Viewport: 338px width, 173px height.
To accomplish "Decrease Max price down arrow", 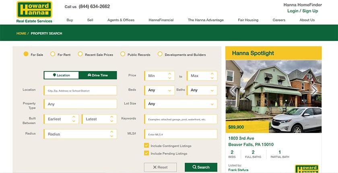I will pos(212,78).
